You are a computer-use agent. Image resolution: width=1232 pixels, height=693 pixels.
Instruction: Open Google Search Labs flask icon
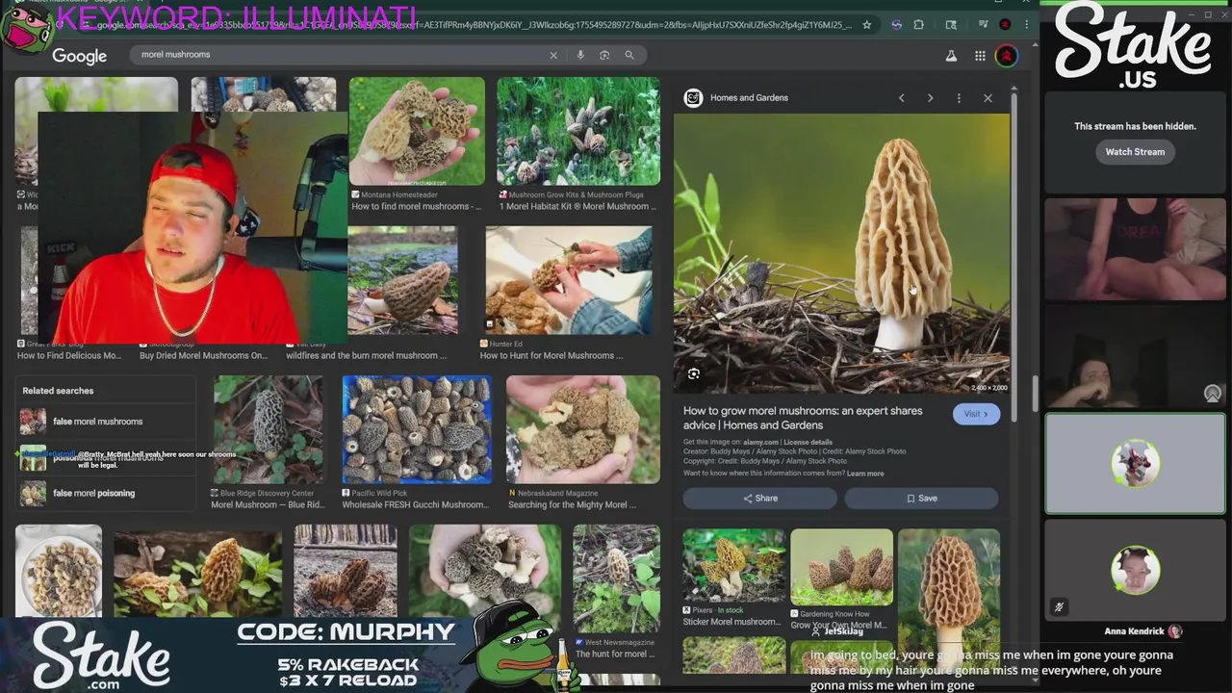click(x=951, y=56)
